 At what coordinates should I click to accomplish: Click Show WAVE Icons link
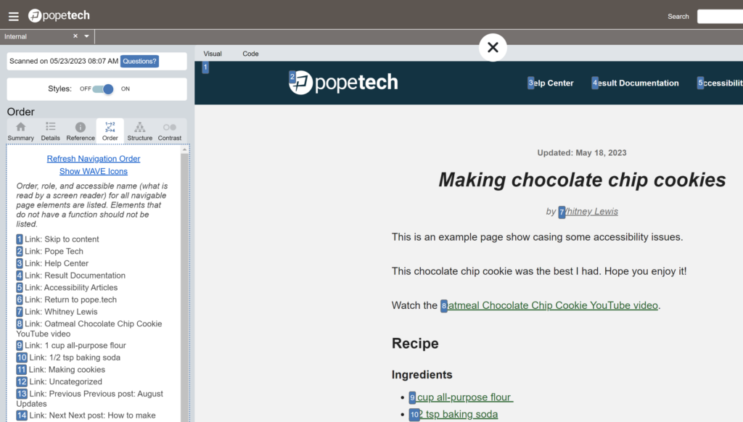pos(94,171)
